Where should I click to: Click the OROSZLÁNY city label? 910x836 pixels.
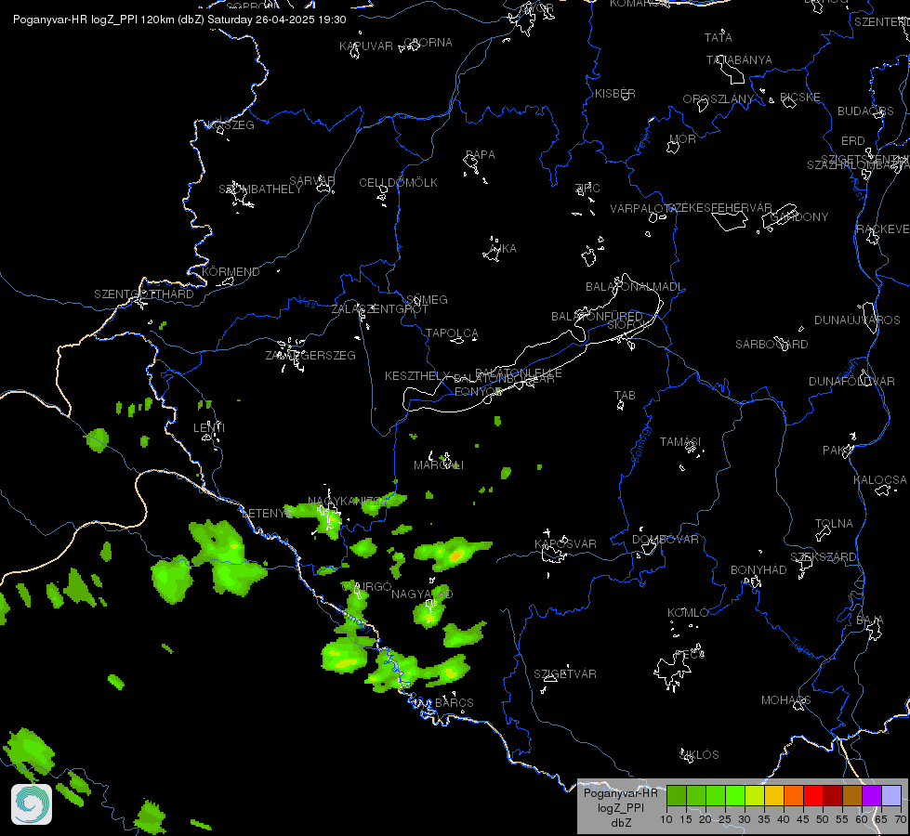tap(719, 98)
